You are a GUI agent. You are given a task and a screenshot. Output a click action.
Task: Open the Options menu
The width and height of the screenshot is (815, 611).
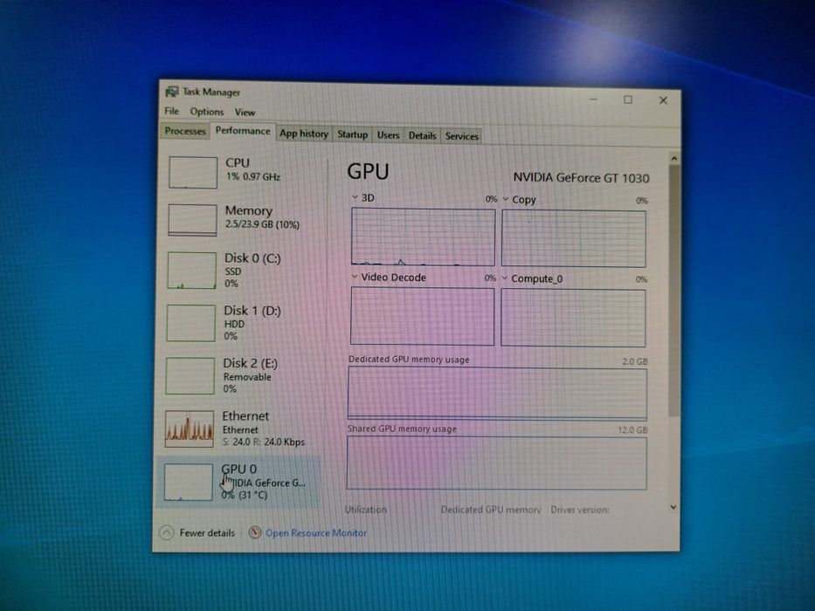(207, 112)
